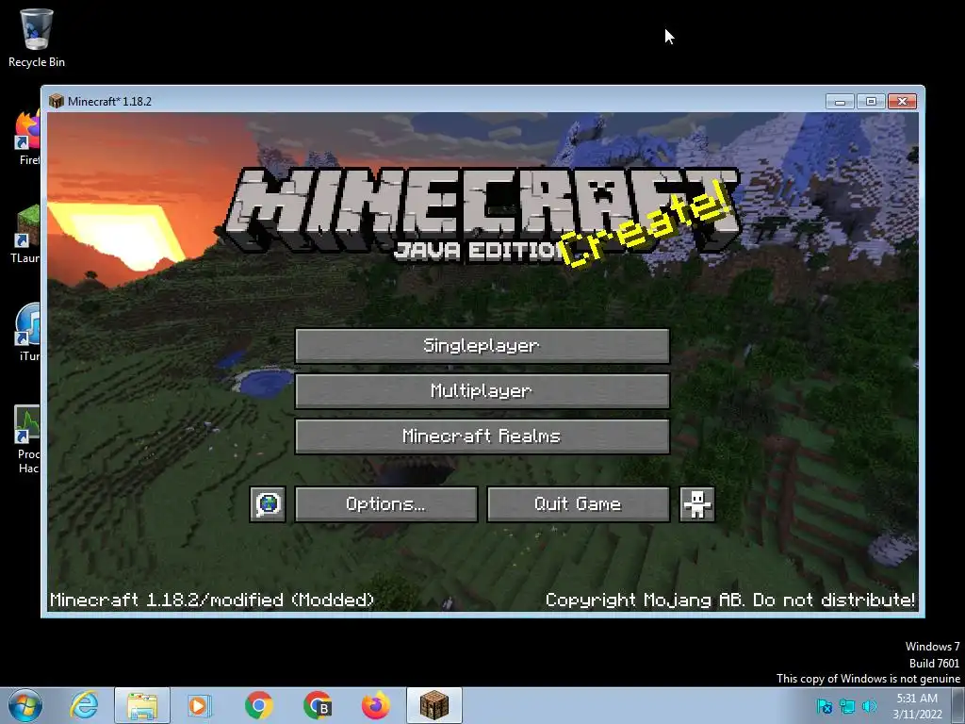Viewport: 965px width, 724px height.
Task: Open the Action Center flag tray icon
Action: [824, 706]
